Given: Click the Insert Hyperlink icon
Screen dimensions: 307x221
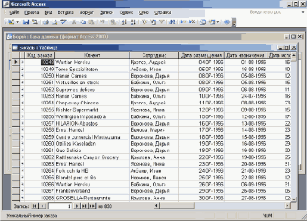Looking at the screenshot, I should [x=113, y=22].
